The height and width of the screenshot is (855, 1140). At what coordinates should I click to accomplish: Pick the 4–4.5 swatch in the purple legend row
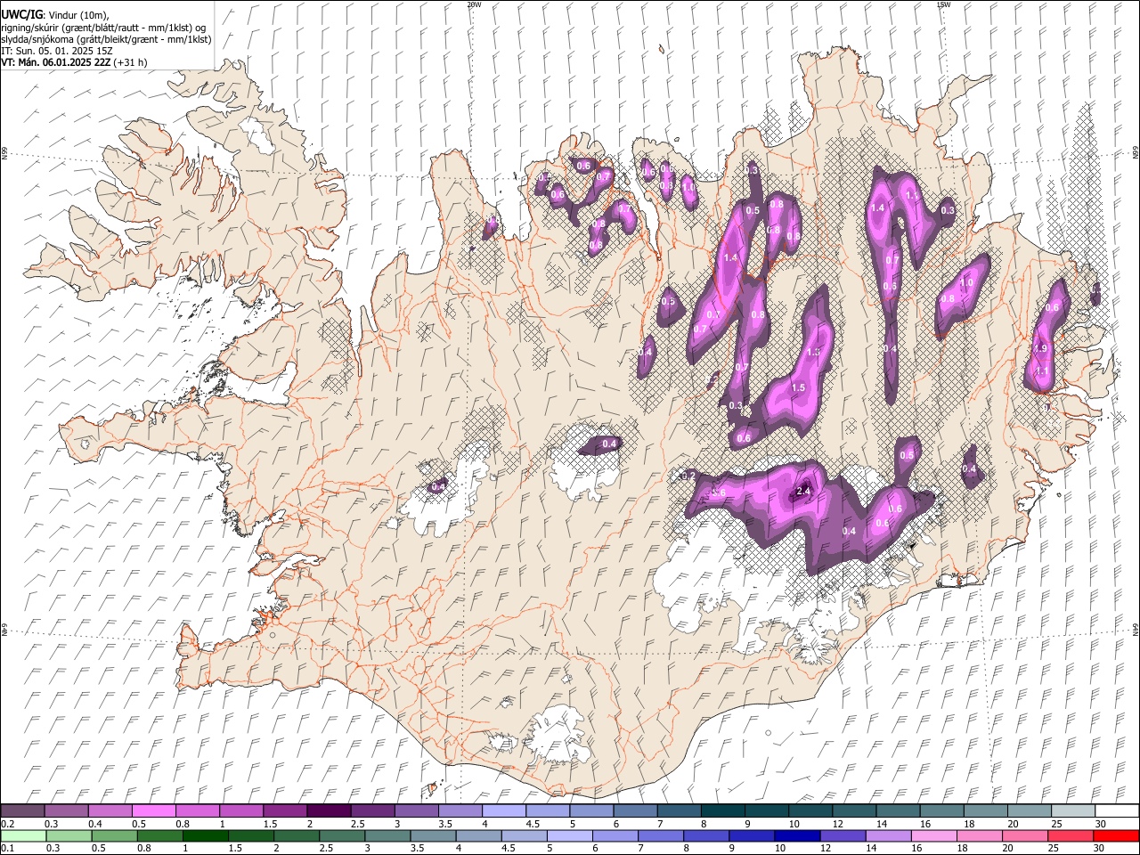coord(504,811)
